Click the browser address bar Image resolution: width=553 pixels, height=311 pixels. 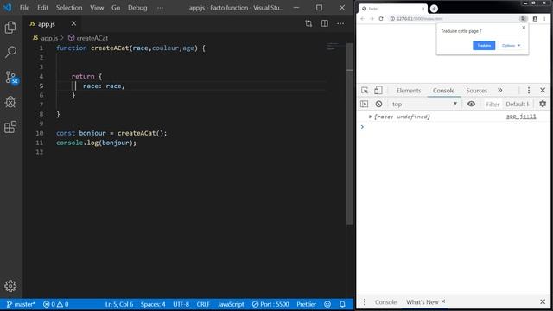click(455, 19)
